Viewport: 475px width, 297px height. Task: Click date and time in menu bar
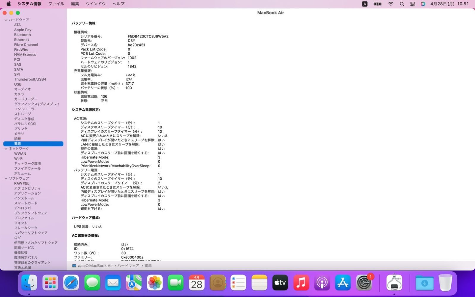click(449, 4)
